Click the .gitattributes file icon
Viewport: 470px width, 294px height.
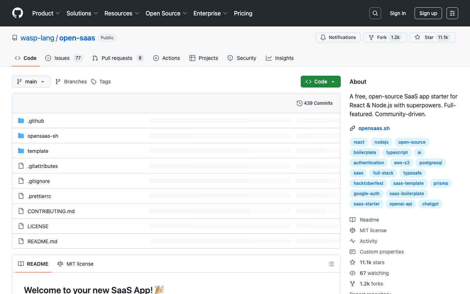(21, 166)
